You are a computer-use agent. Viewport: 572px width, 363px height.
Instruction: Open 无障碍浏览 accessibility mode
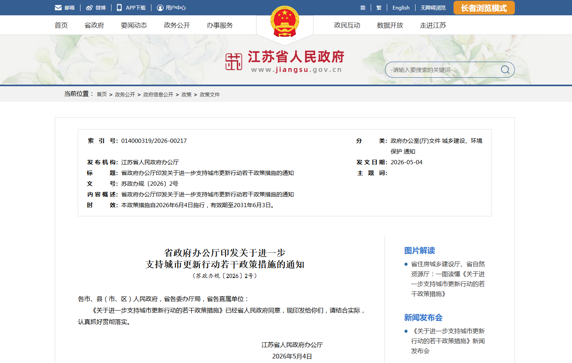click(x=433, y=8)
